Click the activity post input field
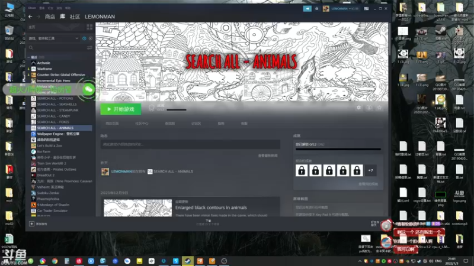Image resolution: width=474 pixels, height=266 pixels. click(190, 144)
